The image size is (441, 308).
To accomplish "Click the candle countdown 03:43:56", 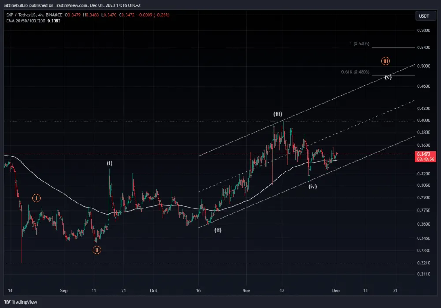I will click(425, 160).
